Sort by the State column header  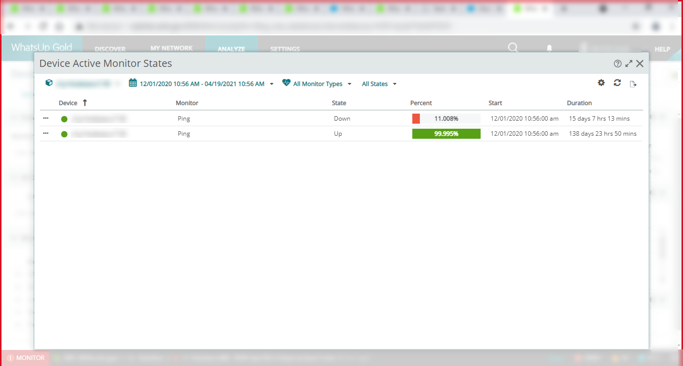click(339, 103)
